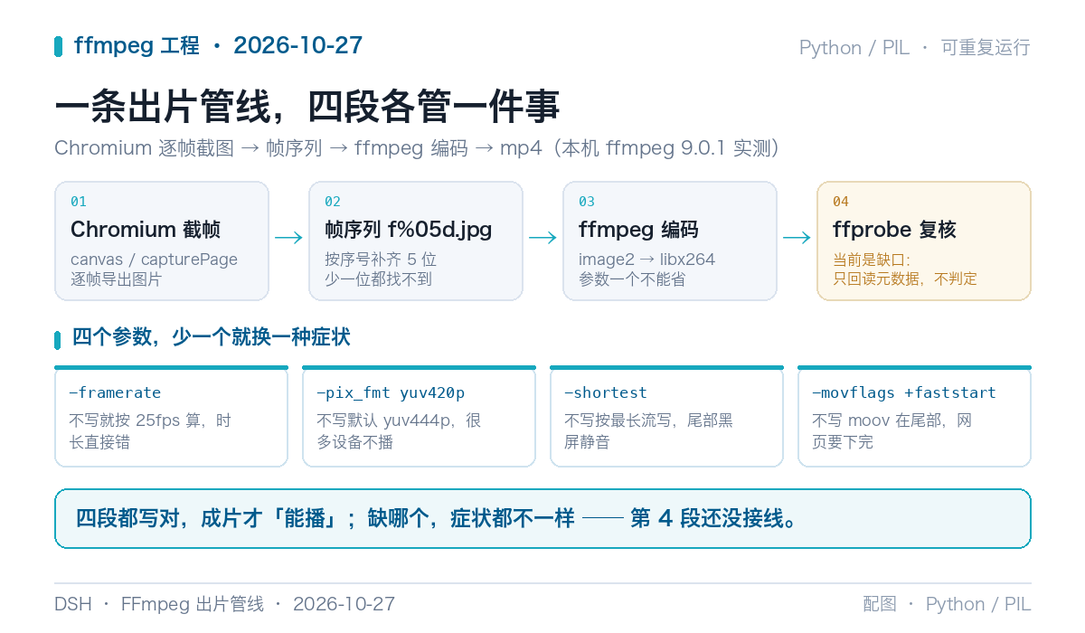This screenshot has height=633, width=1085.
Task: Click the "长直接错" line in framerate card
Action: (99, 442)
